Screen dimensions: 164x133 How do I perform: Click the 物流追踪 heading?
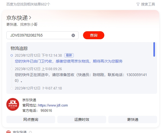19,48
